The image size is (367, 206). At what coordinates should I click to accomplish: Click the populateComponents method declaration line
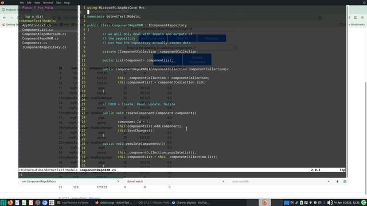[134, 144]
